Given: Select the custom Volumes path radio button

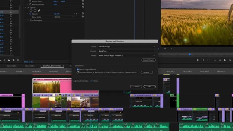Looking at the screenshot, I should [x=78, y=72].
